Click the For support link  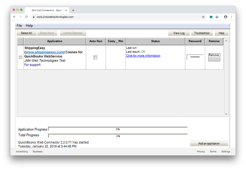[x=33, y=65]
